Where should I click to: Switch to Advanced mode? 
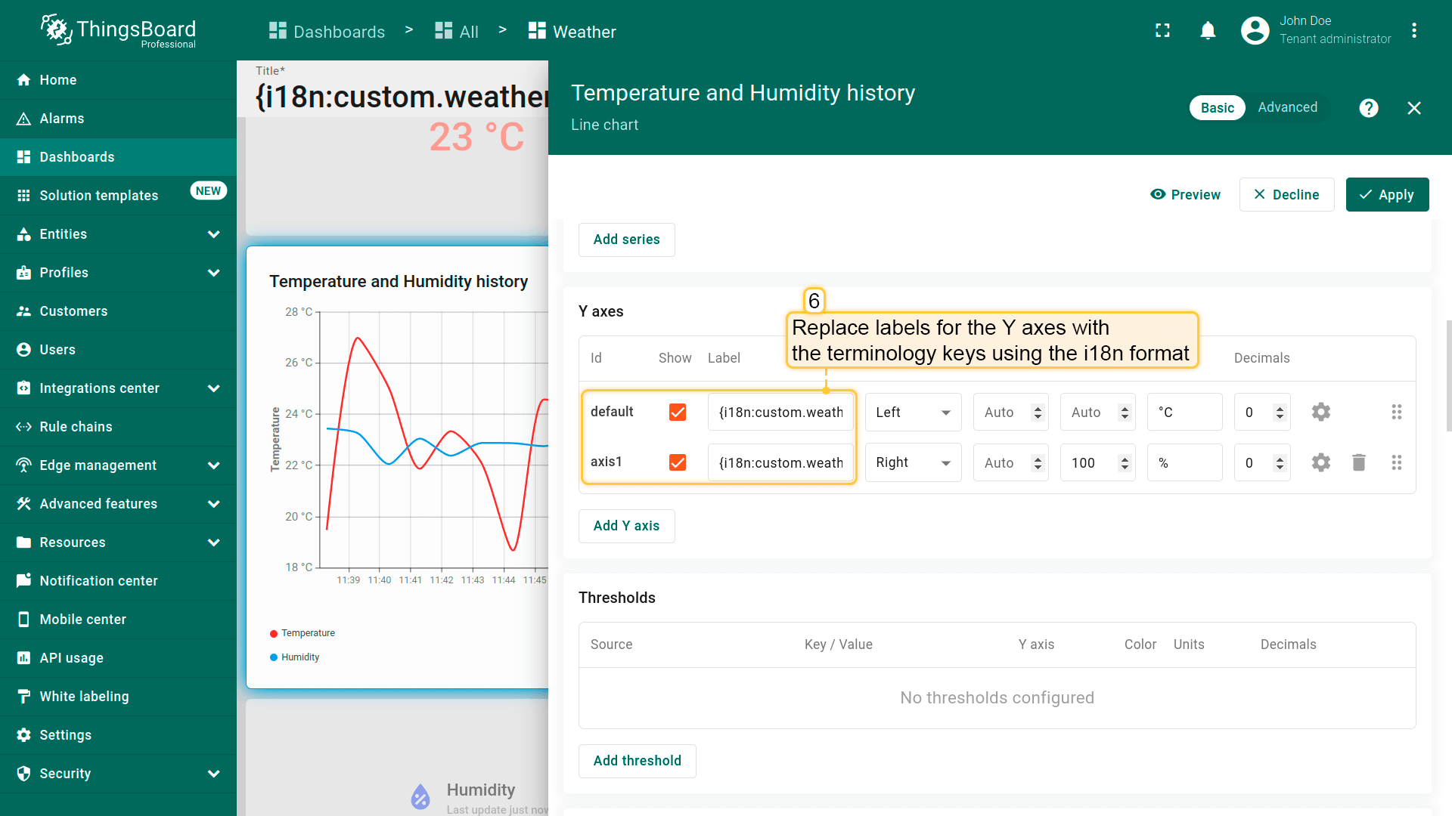coord(1287,107)
